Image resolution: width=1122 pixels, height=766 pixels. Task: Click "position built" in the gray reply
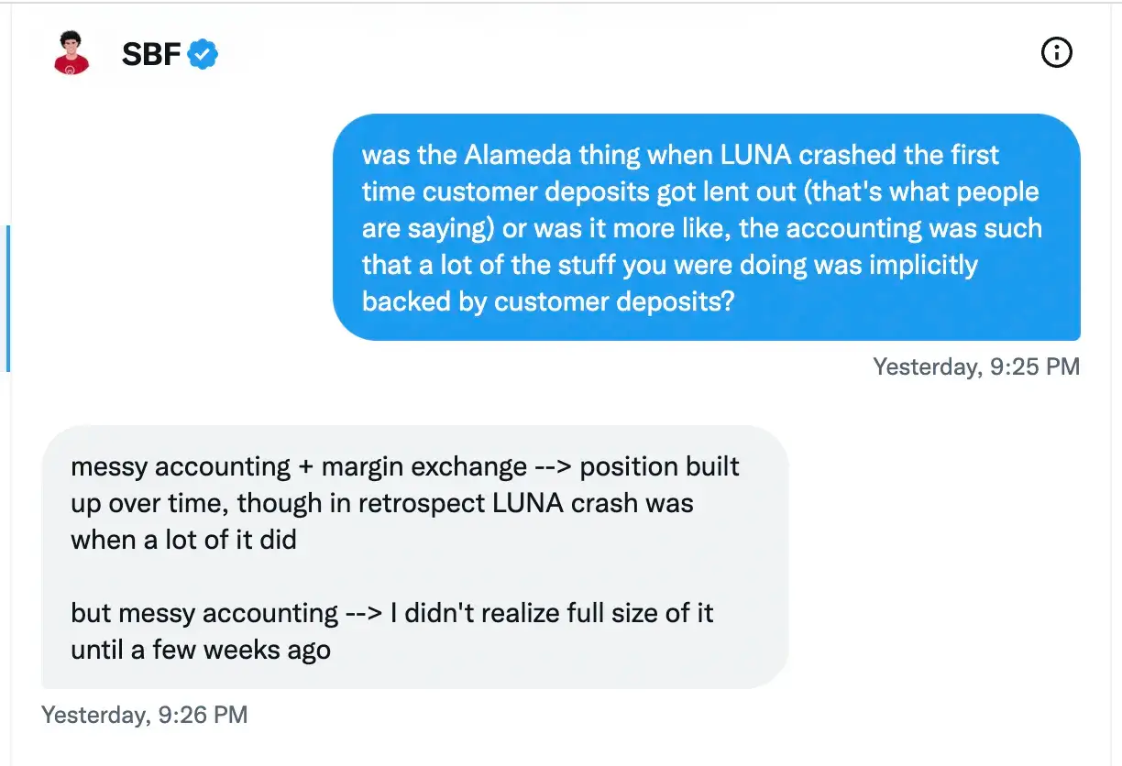point(659,466)
